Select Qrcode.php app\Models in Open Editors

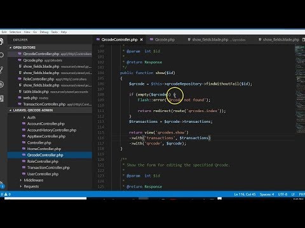[x=50, y=60]
